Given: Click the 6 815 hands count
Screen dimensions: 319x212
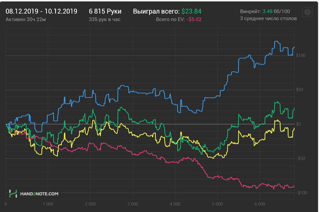Looking at the screenshot, I should (x=105, y=10).
